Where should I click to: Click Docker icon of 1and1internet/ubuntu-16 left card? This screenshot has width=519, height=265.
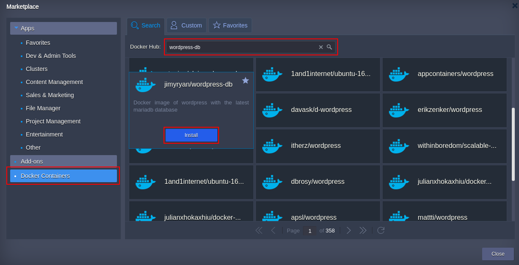[x=146, y=182]
